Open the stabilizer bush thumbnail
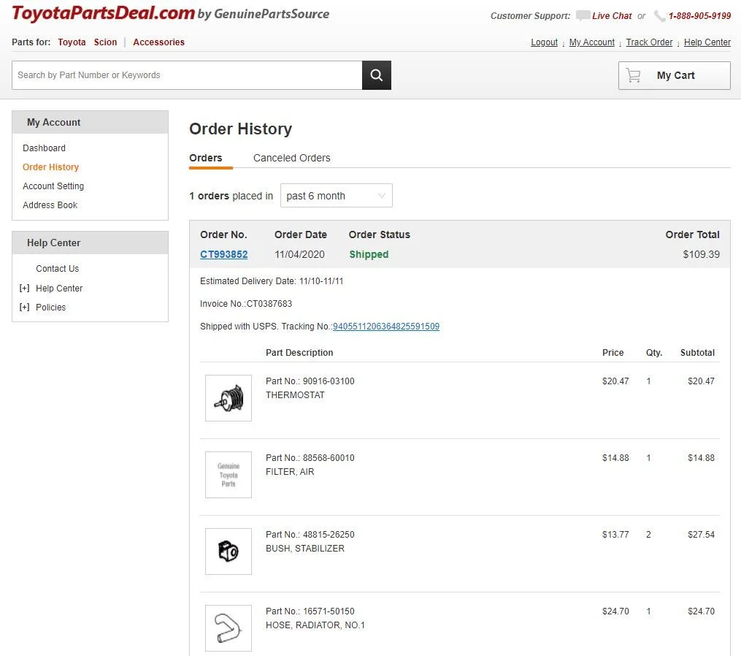This screenshot has height=656, width=741. tap(229, 552)
